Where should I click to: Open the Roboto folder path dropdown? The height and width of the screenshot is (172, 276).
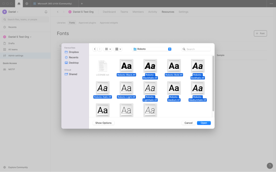pos(152,49)
